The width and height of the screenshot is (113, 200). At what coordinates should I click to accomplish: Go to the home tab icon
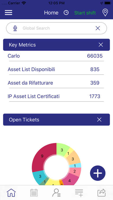pyautogui.click(x=11, y=193)
